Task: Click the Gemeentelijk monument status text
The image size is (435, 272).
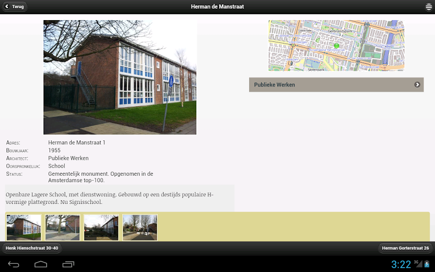Action: tap(101, 177)
